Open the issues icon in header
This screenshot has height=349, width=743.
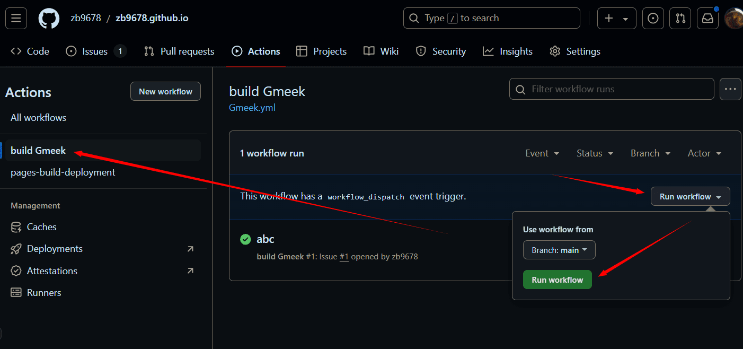click(x=653, y=19)
